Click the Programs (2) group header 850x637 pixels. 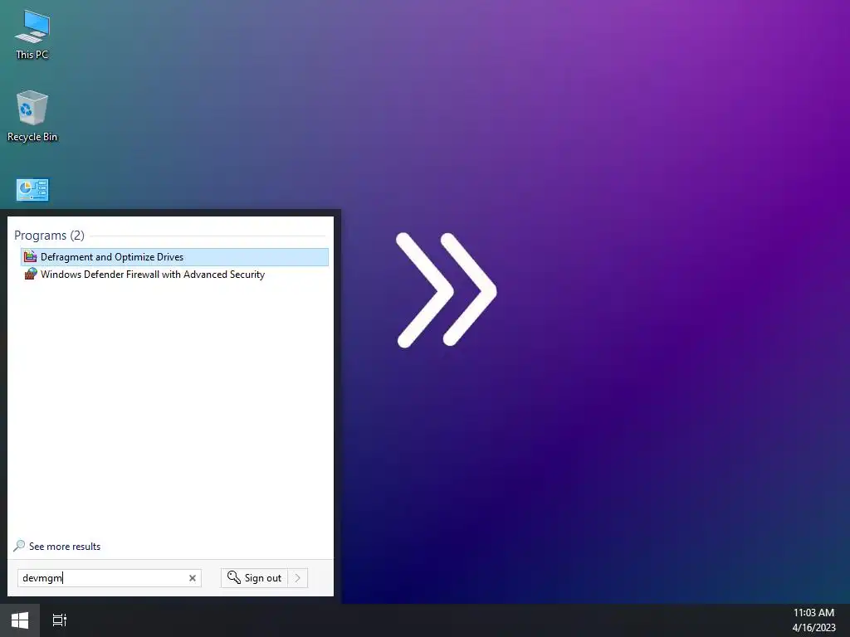[49, 235]
